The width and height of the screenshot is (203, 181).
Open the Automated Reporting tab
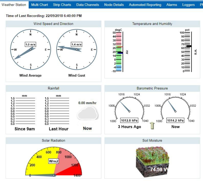[145, 5]
